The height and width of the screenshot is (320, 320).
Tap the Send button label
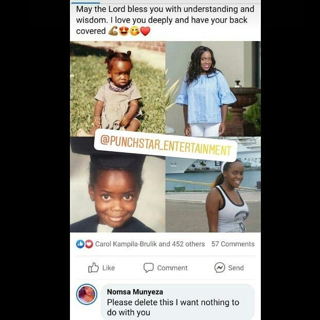click(236, 268)
